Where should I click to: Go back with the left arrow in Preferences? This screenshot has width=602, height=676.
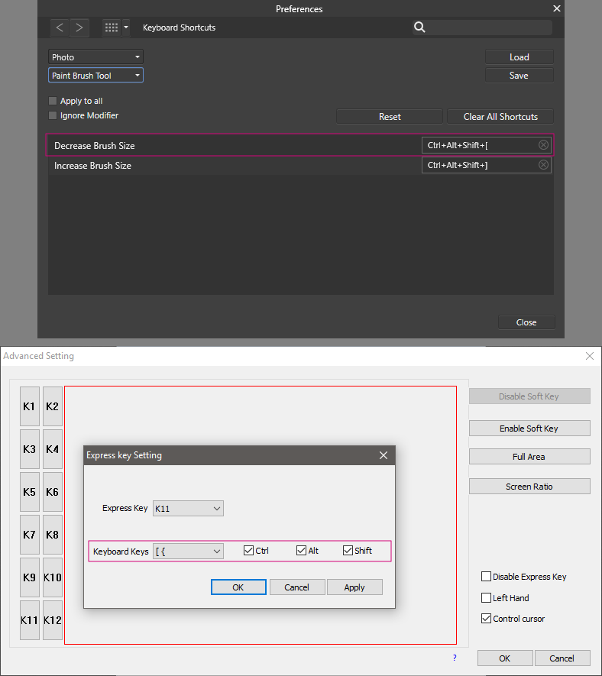coord(60,27)
